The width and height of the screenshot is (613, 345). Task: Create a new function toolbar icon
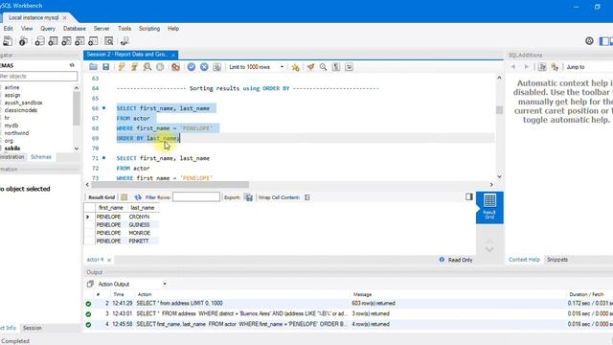tap(93, 41)
